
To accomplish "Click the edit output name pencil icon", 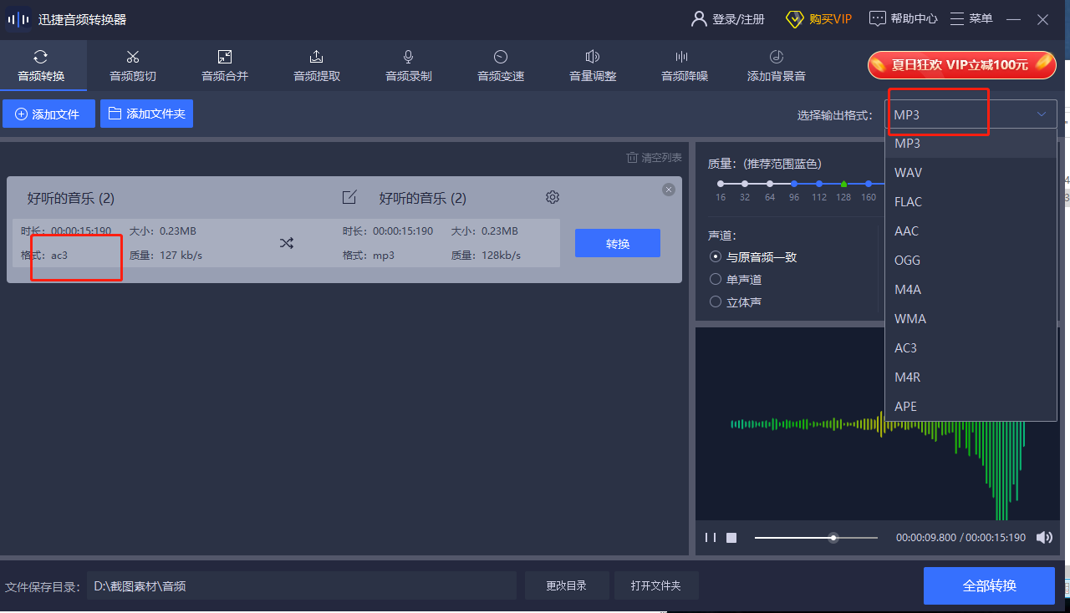I will click(349, 197).
